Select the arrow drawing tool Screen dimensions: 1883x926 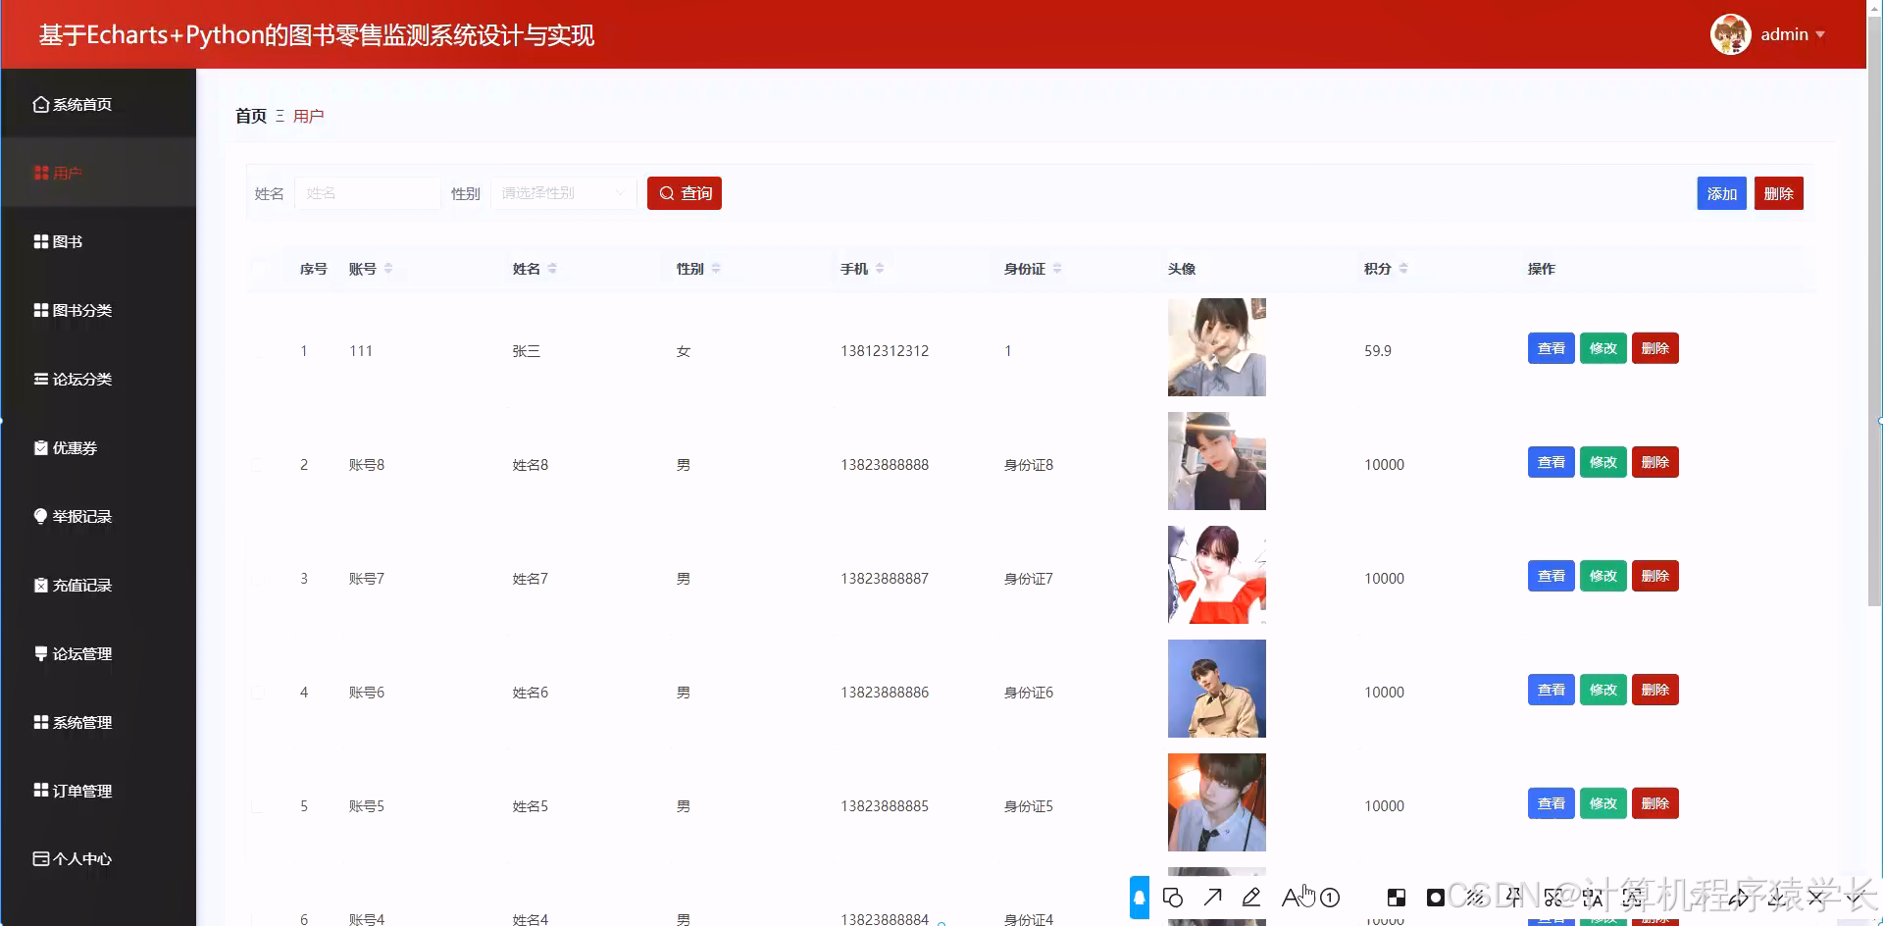pyautogui.click(x=1213, y=898)
